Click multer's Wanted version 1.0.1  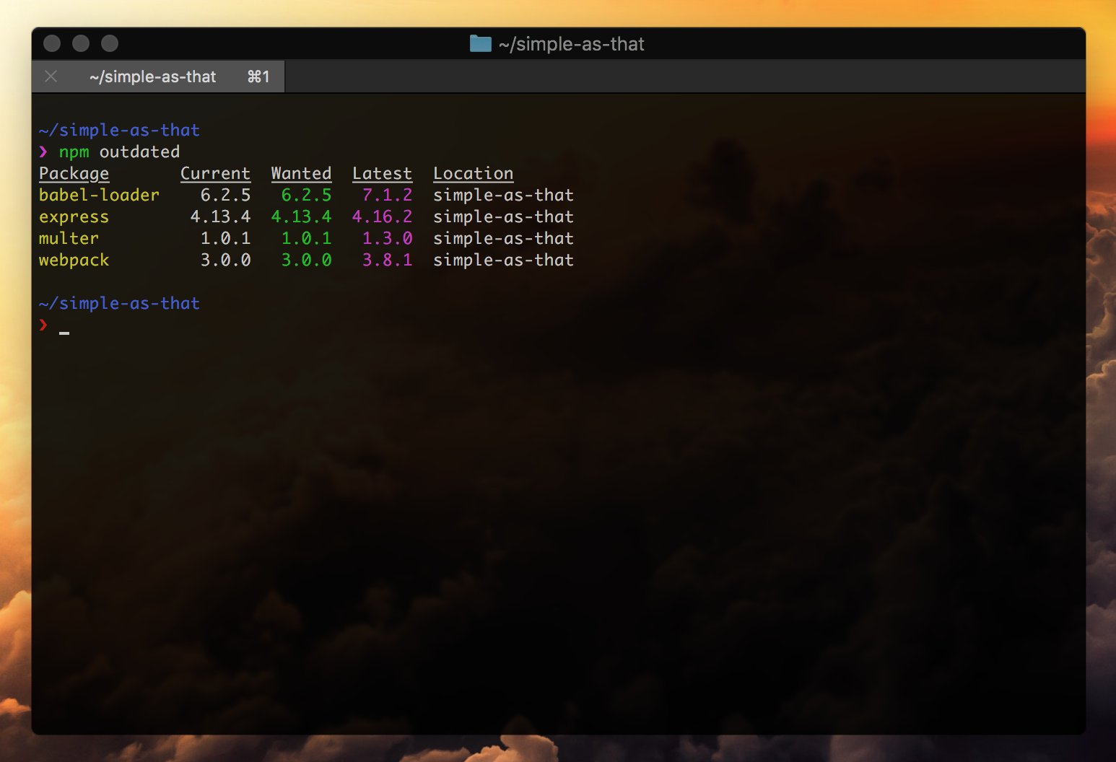coord(306,238)
